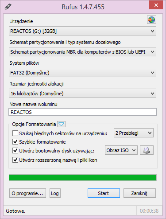Click the disc icon to select an ISO image
The image size is (166, 219).
147,150
